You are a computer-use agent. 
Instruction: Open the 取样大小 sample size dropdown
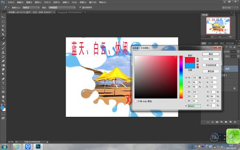tap(31, 8)
